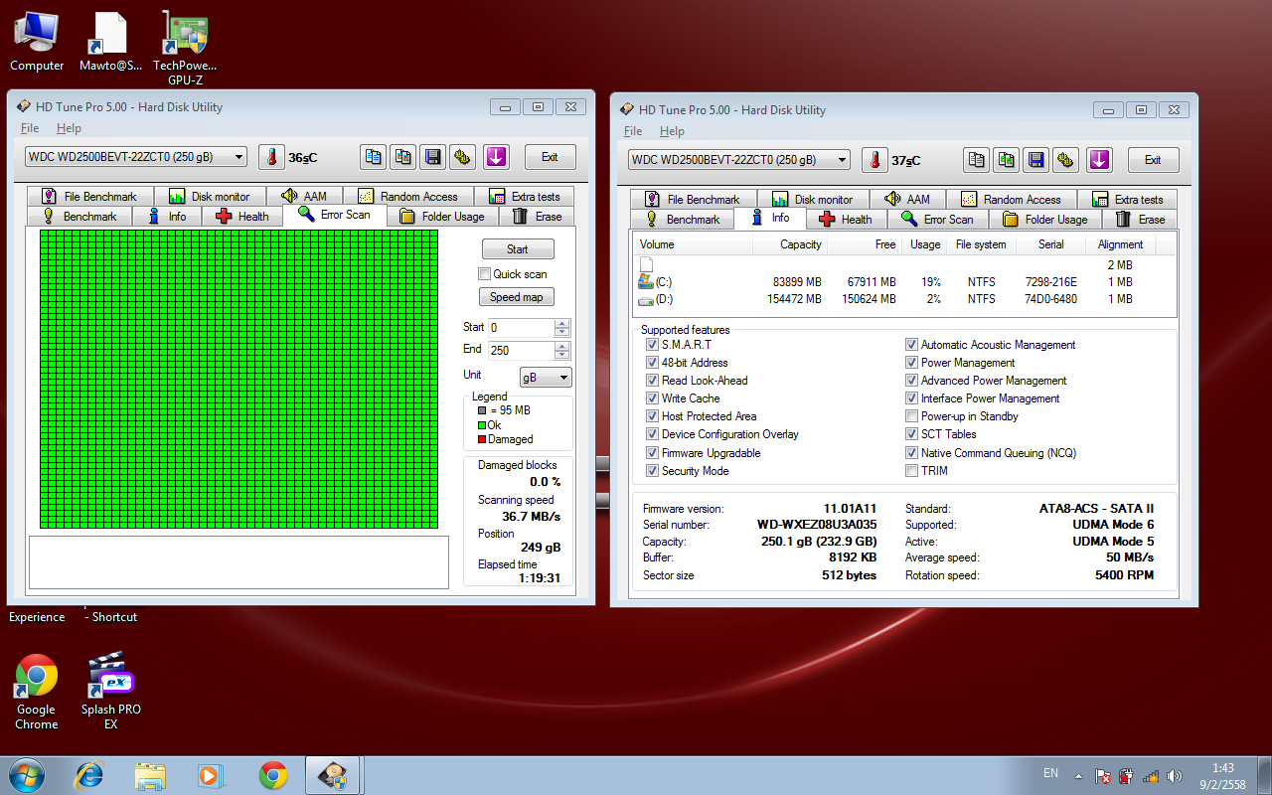Open the options icon in the Info window
Viewport: 1272px width, 795px height.
[x=1064, y=160]
